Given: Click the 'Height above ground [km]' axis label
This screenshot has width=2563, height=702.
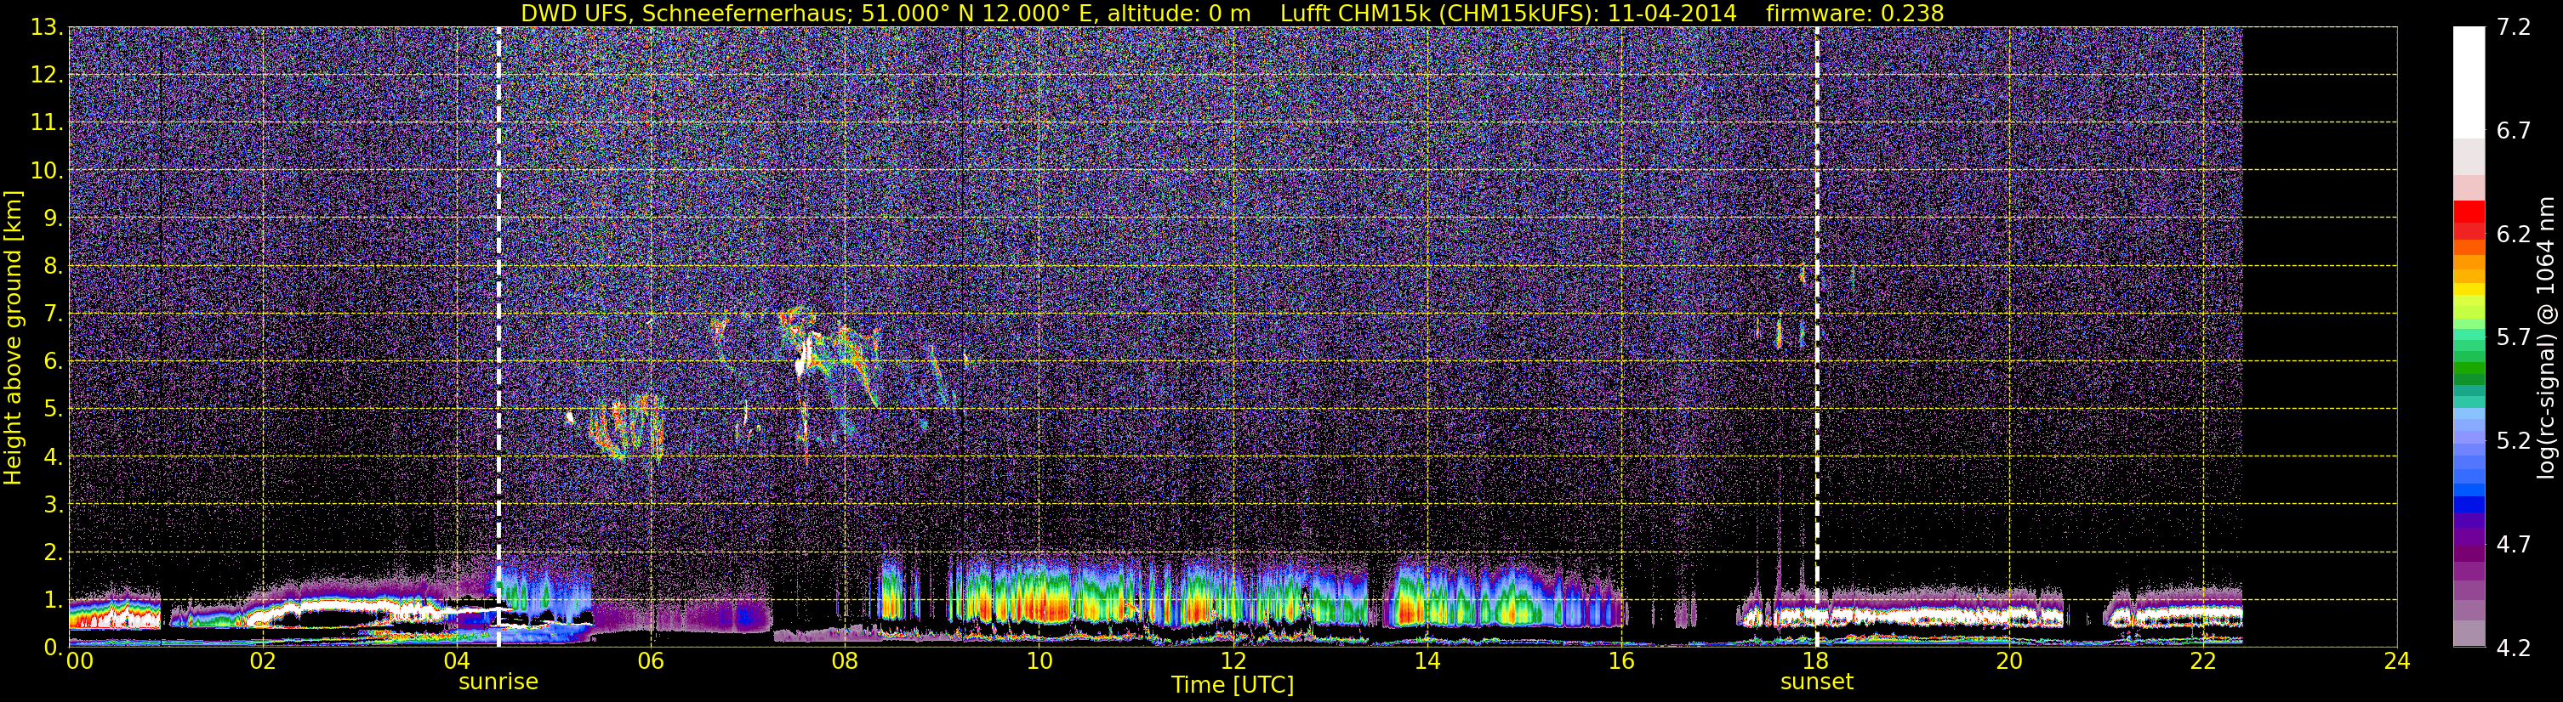Looking at the screenshot, I should point(13,337).
